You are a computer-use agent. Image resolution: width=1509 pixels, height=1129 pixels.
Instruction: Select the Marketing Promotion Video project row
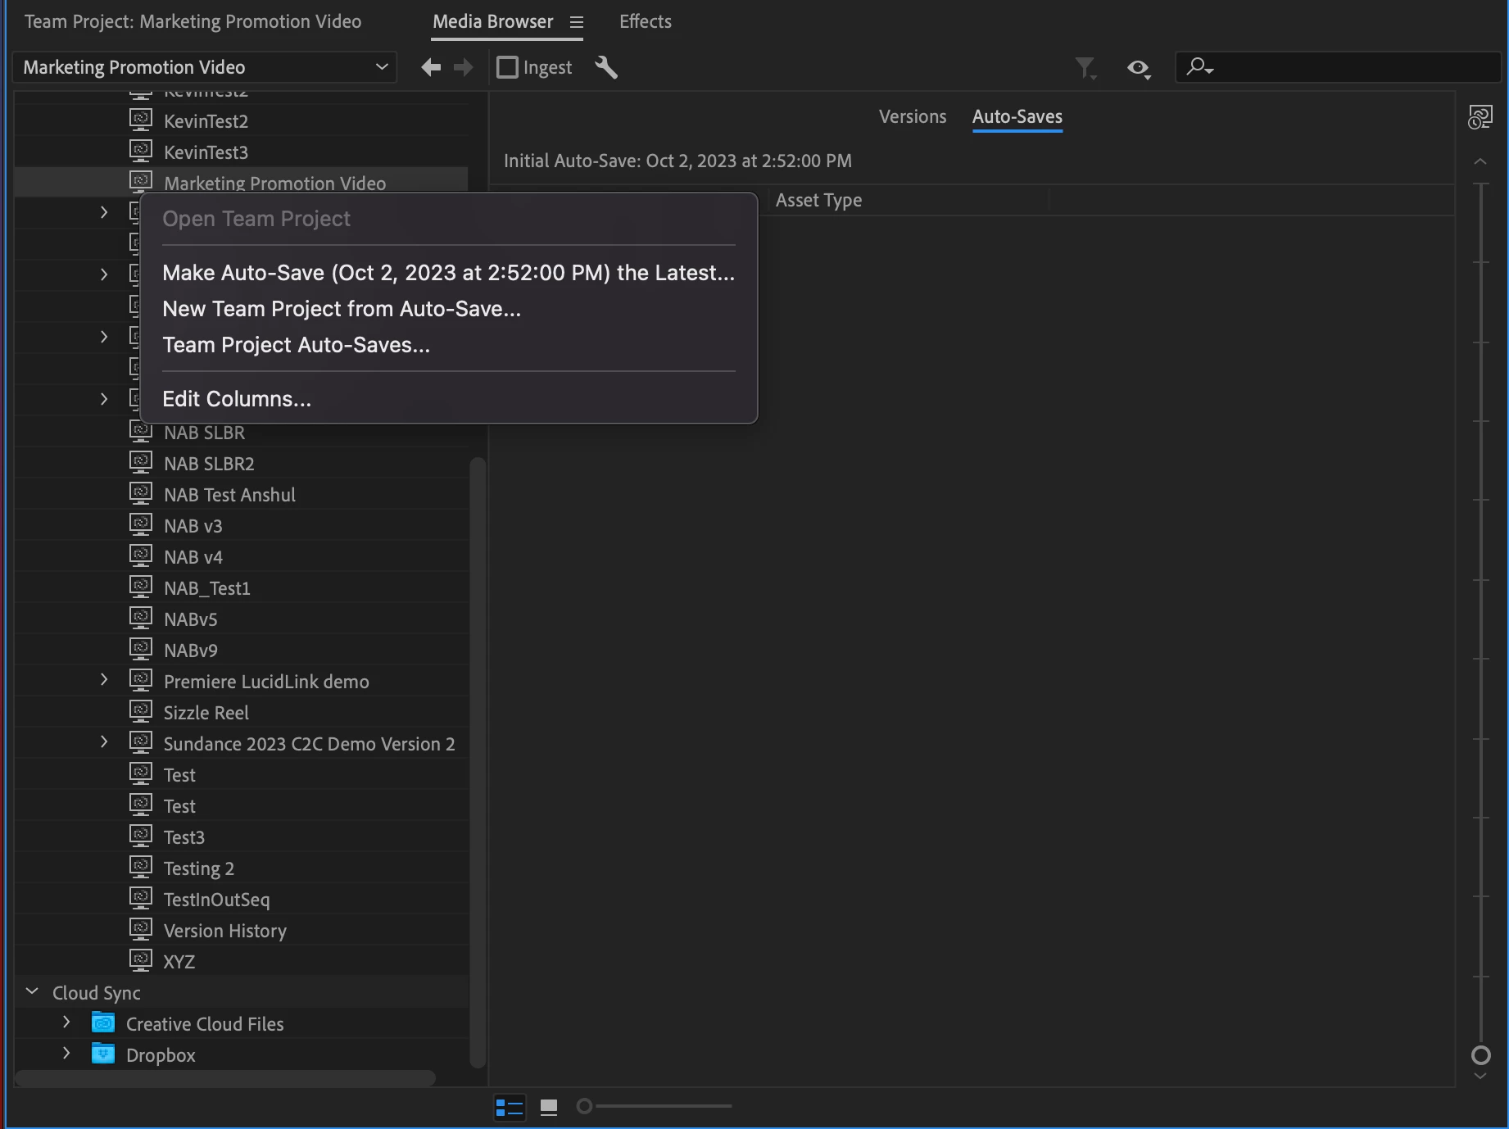(242, 182)
